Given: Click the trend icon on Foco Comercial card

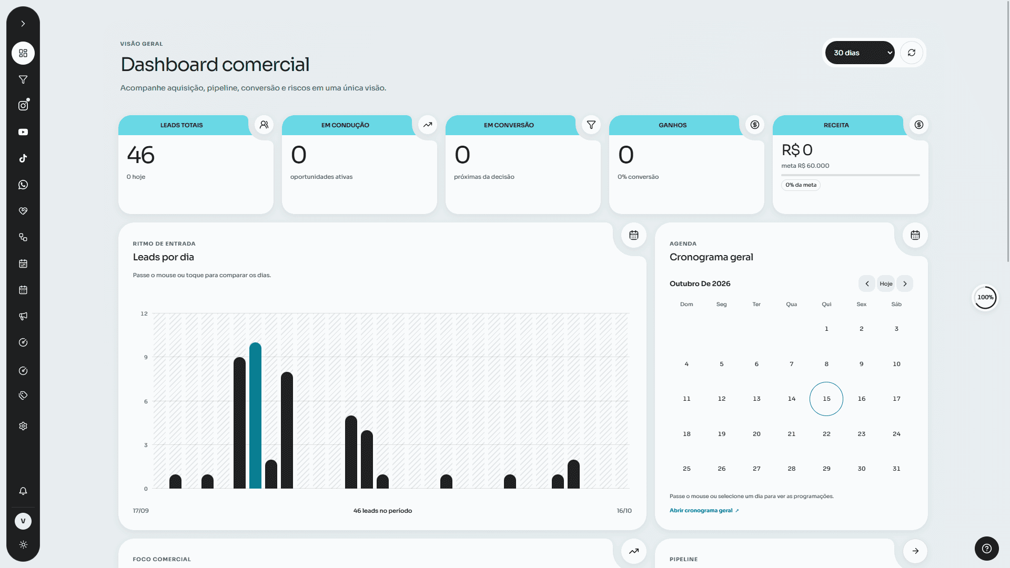Looking at the screenshot, I should point(634,551).
